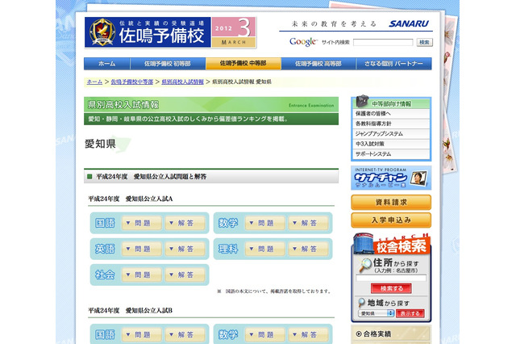Click the 佐鳴予備校中等部 breadcrumb link
The image size is (516, 344).
pyautogui.click(x=132, y=82)
